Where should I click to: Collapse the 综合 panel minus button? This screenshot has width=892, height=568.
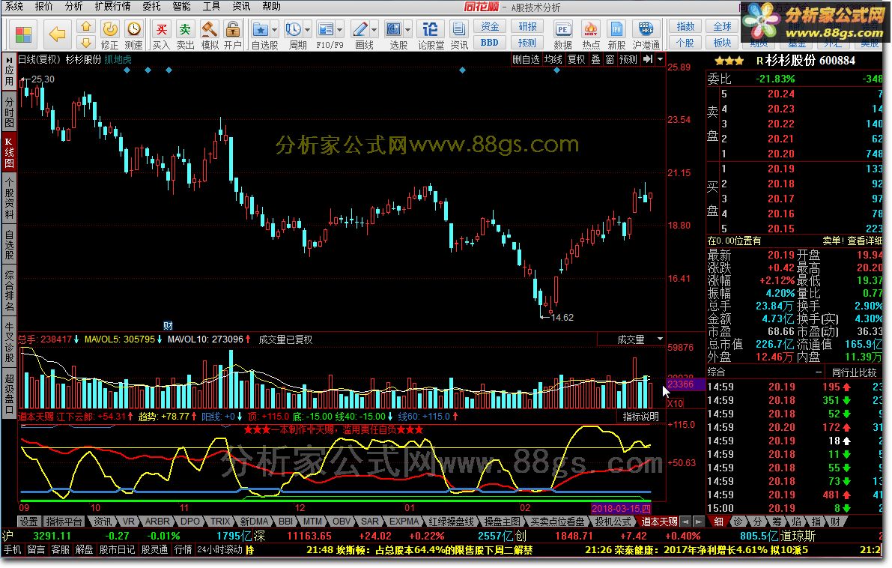point(819,372)
